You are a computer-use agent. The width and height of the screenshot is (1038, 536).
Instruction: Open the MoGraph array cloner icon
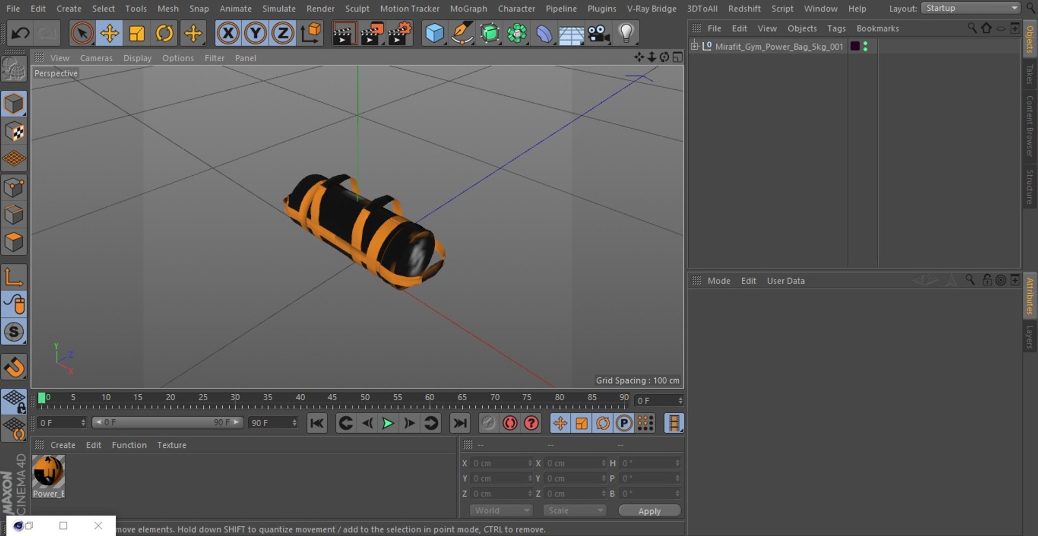[517, 34]
